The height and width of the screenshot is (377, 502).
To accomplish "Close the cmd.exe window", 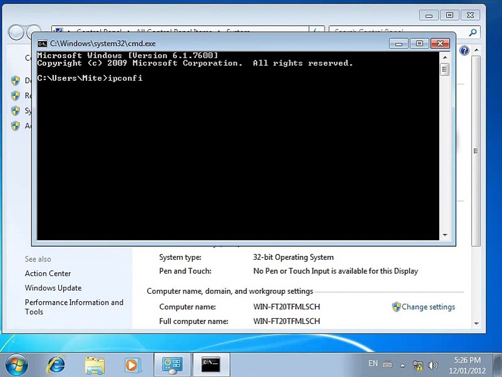I will tap(440, 43).
